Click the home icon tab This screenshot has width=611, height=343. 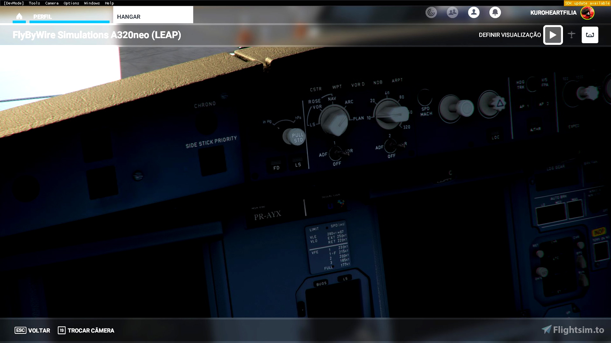19,16
